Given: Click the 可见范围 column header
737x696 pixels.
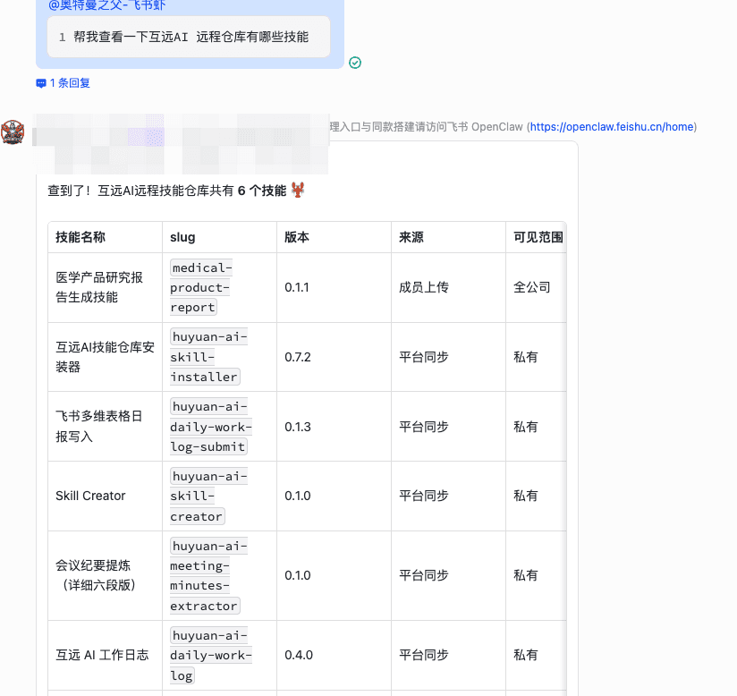Looking at the screenshot, I should pos(538,237).
